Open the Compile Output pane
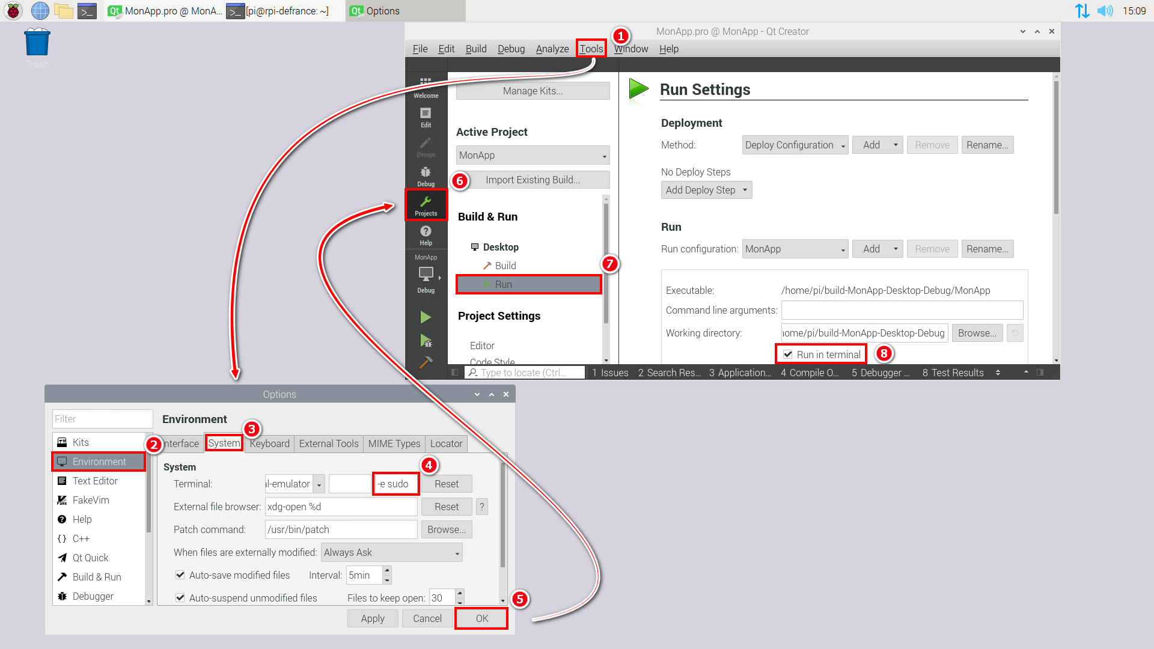This screenshot has height=649, width=1154. tap(810, 373)
